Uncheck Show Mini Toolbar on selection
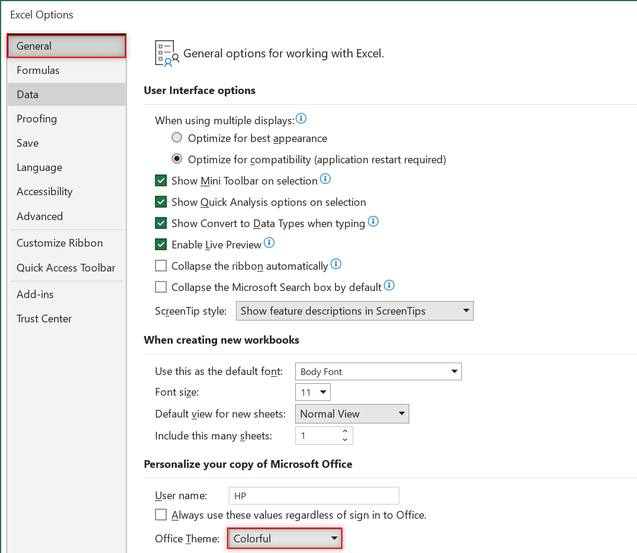The image size is (637, 553). (161, 180)
